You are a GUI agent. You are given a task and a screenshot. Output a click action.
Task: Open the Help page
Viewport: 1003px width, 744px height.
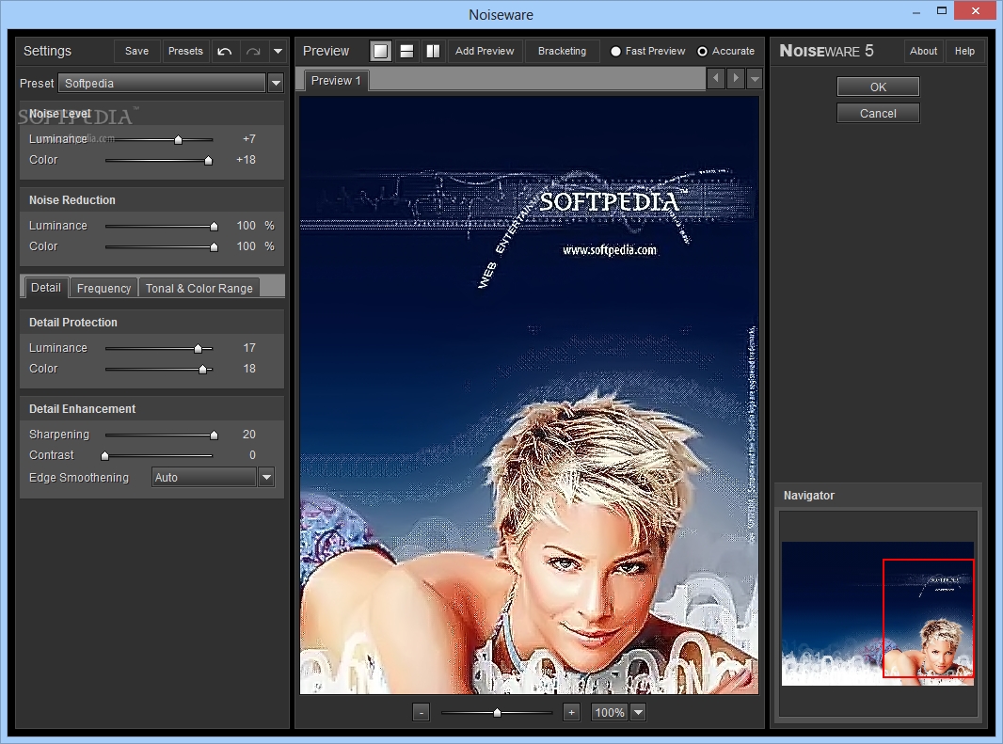tap(964, 51)
